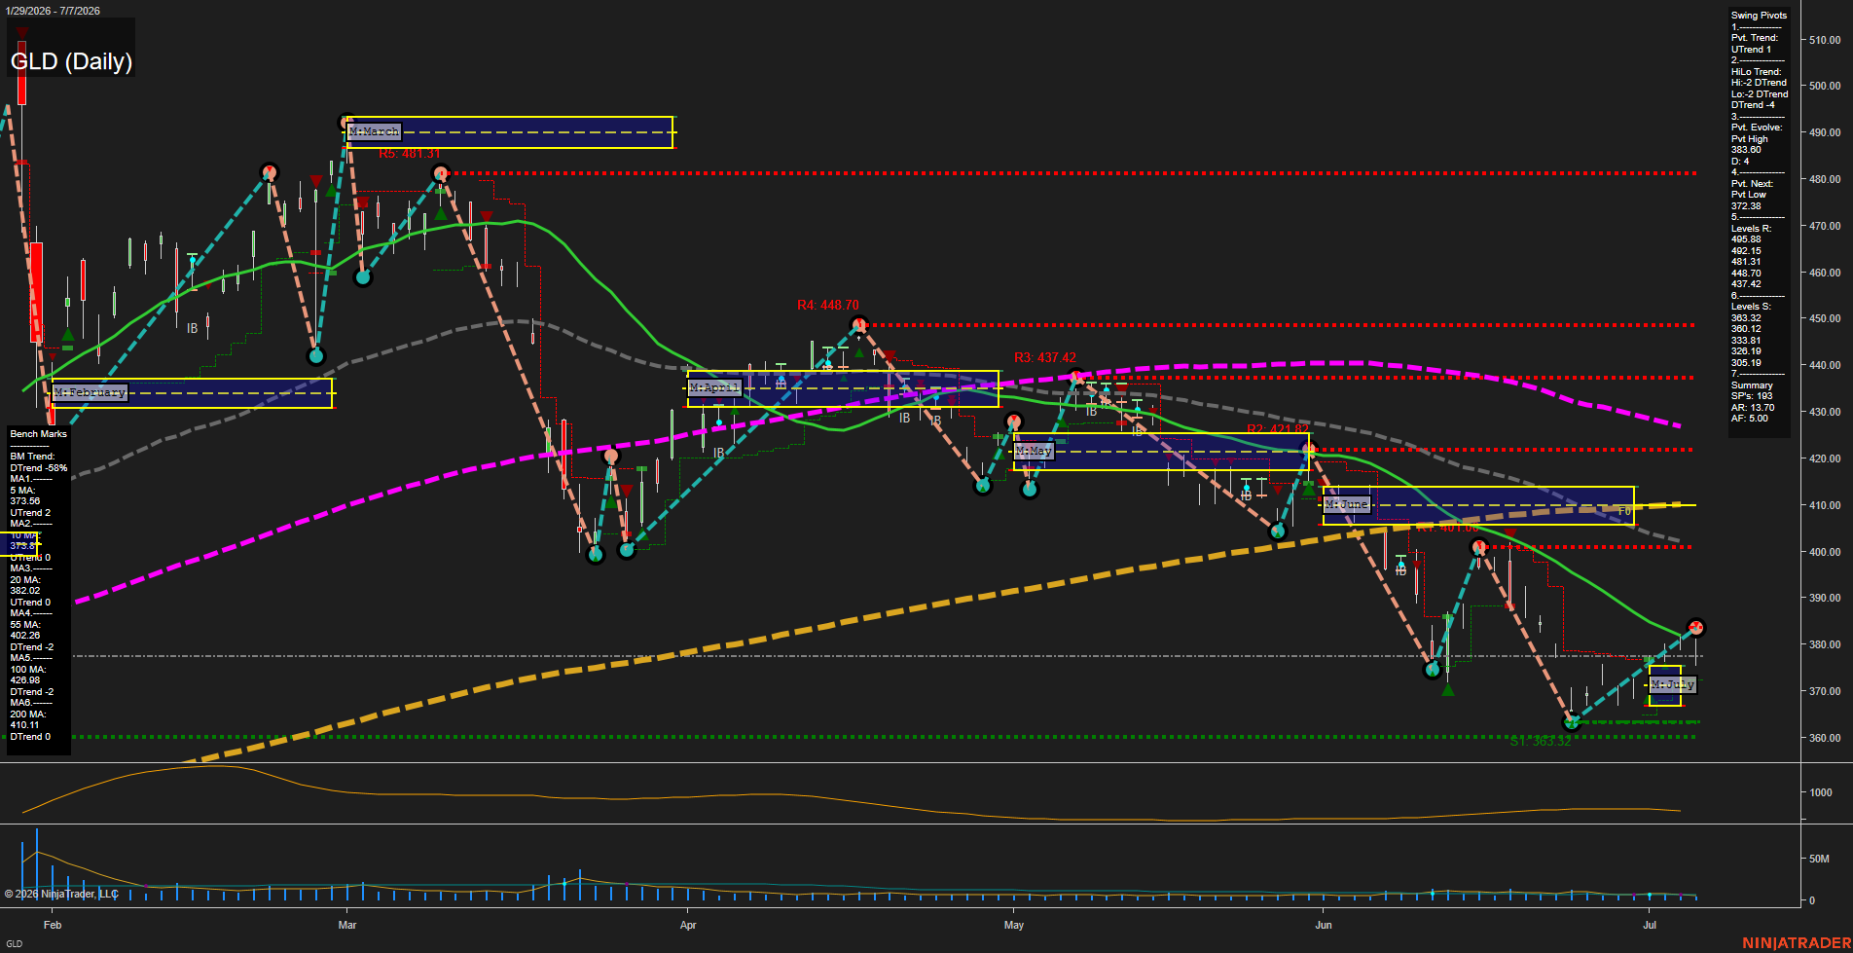
Task: Click the pivot marker at the M:March box corner
Action: pos(345,123)
